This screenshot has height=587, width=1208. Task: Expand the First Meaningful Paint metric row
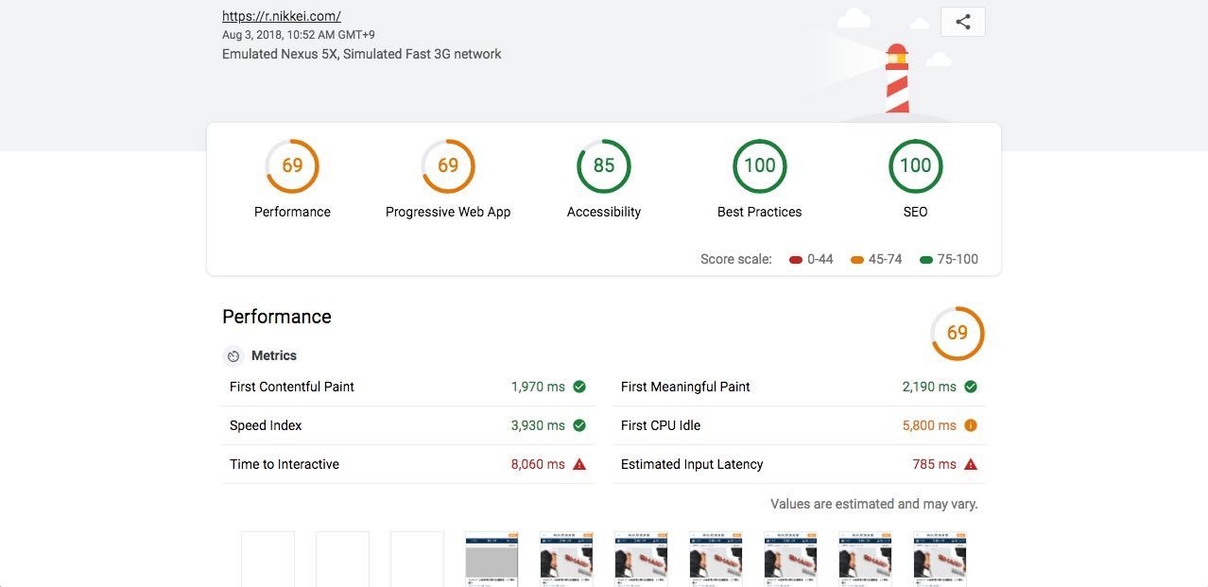[800, 387]
